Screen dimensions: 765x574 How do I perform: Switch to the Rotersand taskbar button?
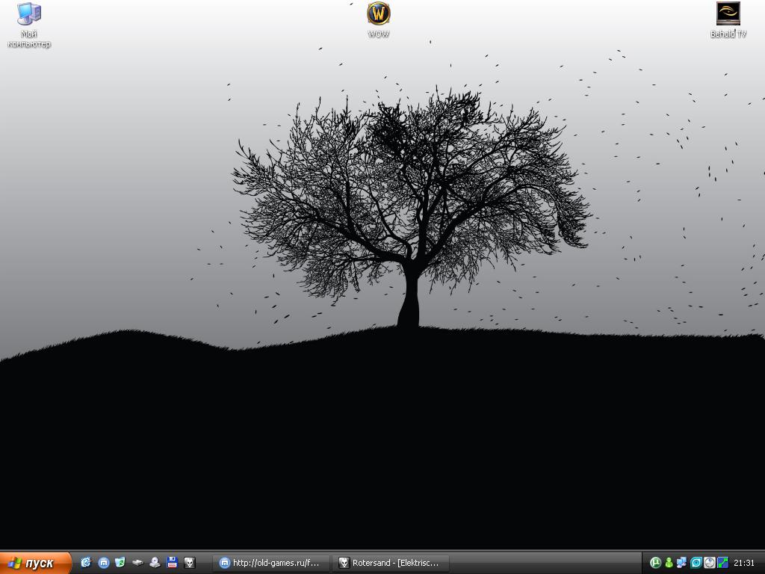point(391,563)
